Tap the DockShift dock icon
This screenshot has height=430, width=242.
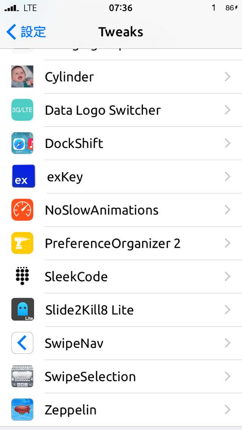(x=22, y=143)
